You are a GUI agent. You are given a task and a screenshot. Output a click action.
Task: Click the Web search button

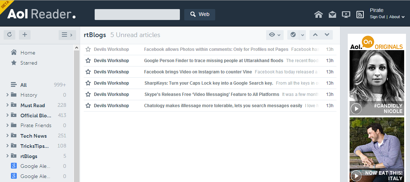coord(200,15)
